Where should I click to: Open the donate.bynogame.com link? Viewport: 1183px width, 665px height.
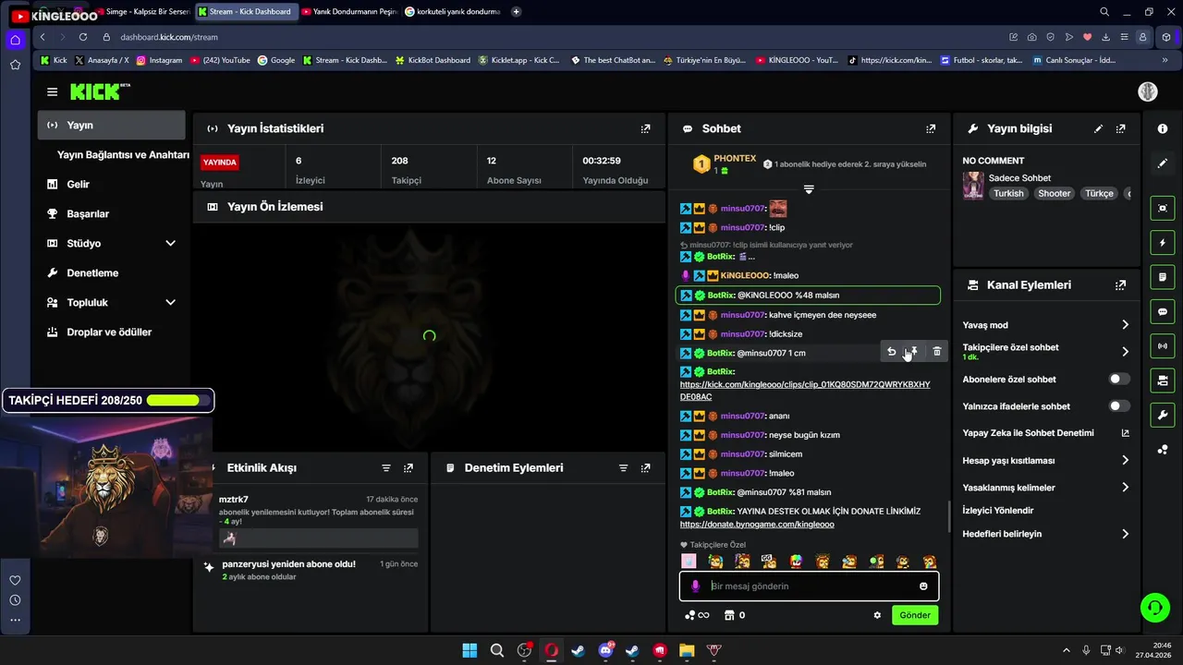757,525
